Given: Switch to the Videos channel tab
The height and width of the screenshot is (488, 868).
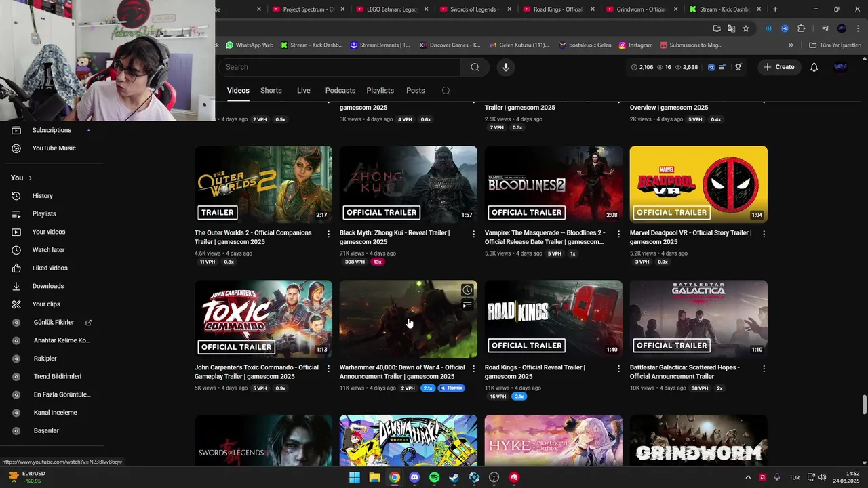Looking at the screenshot, I should 238,91.
